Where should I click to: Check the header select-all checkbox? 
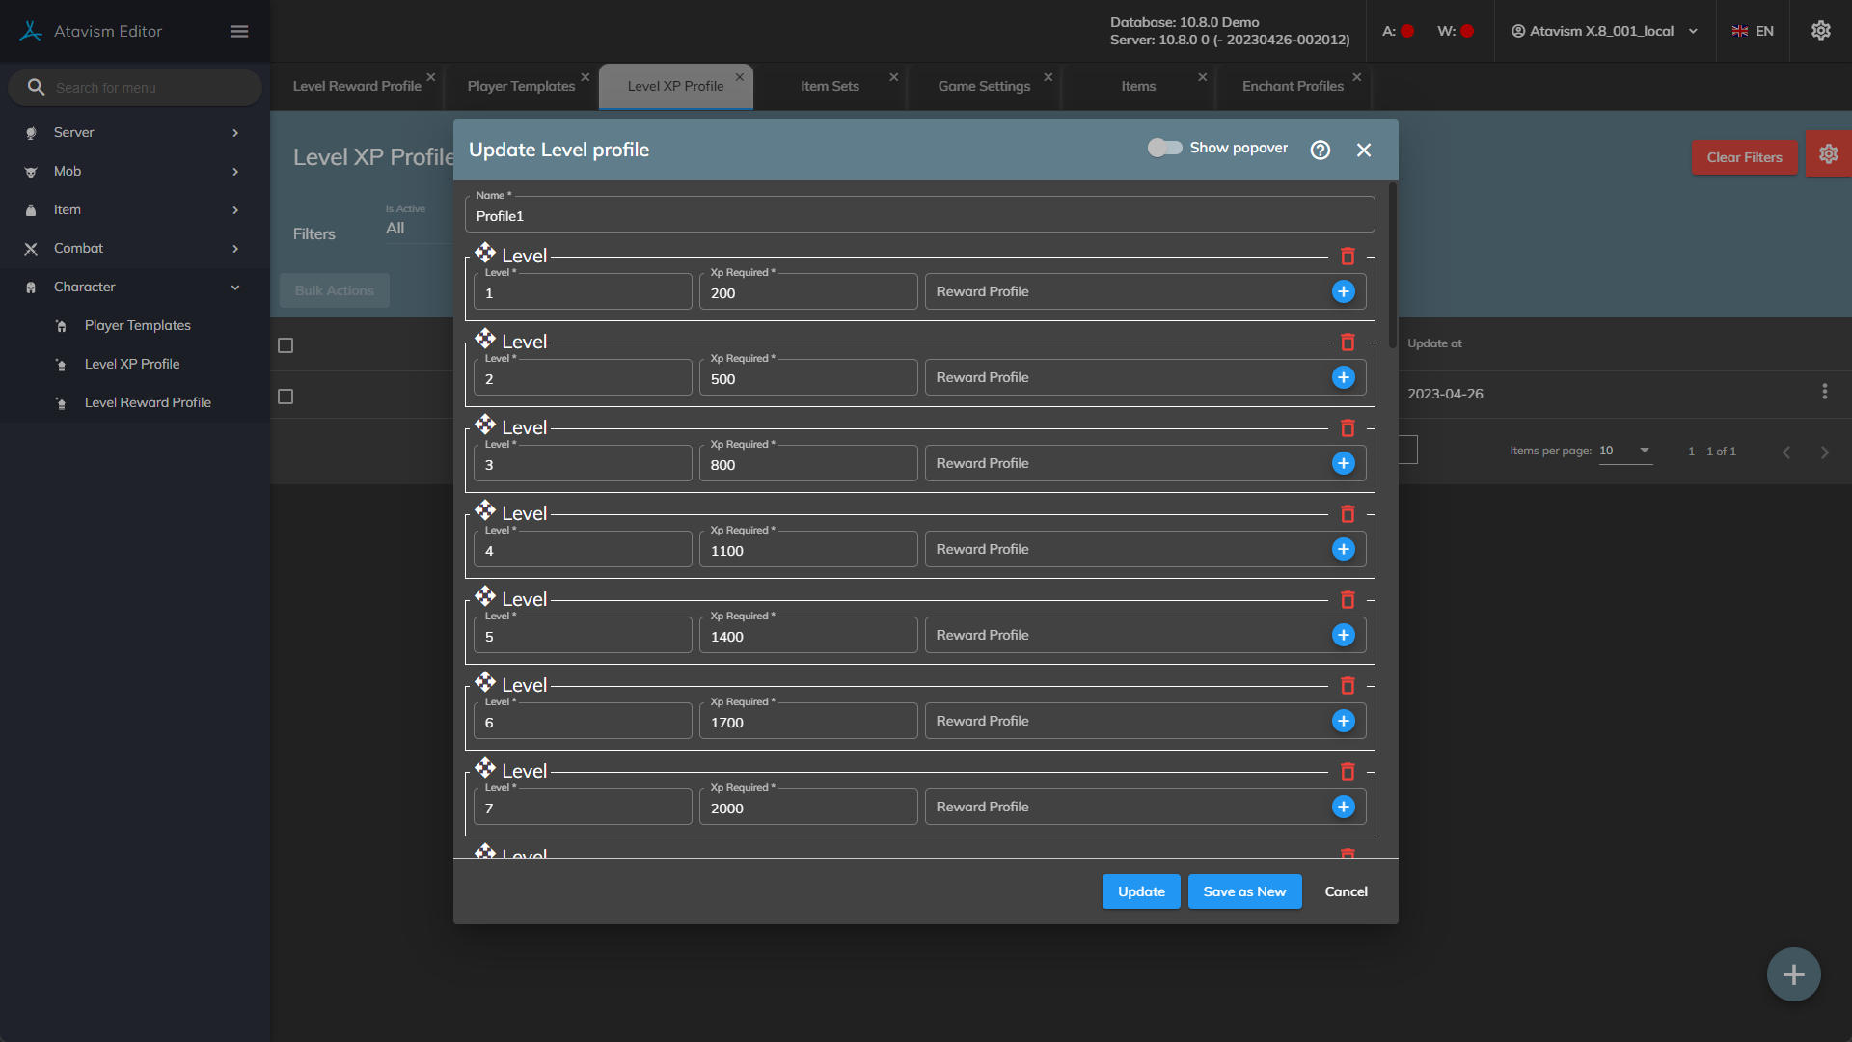coord(286,345)
